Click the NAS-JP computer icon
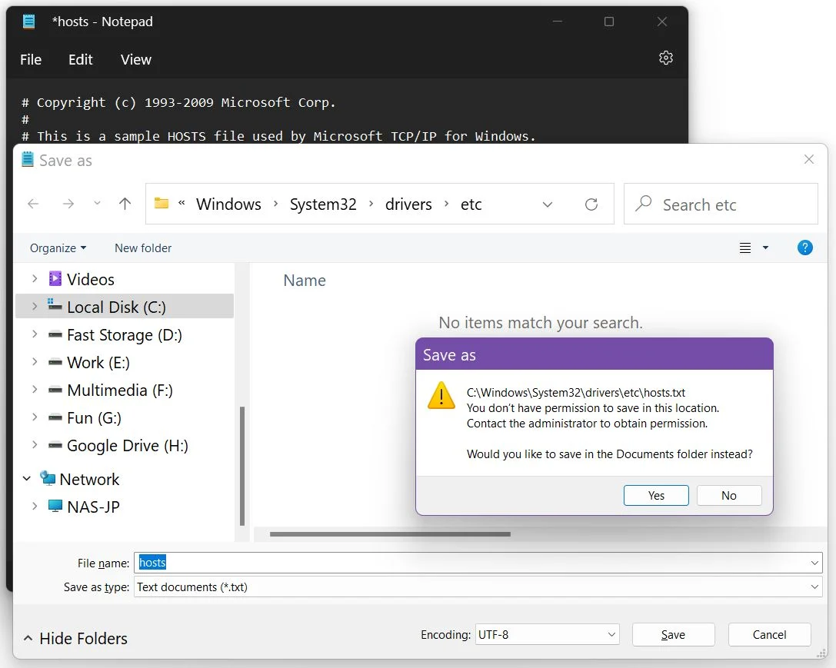 55,506
